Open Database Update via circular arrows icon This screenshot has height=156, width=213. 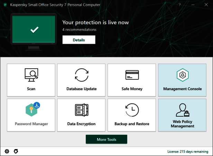click(82, 75)
